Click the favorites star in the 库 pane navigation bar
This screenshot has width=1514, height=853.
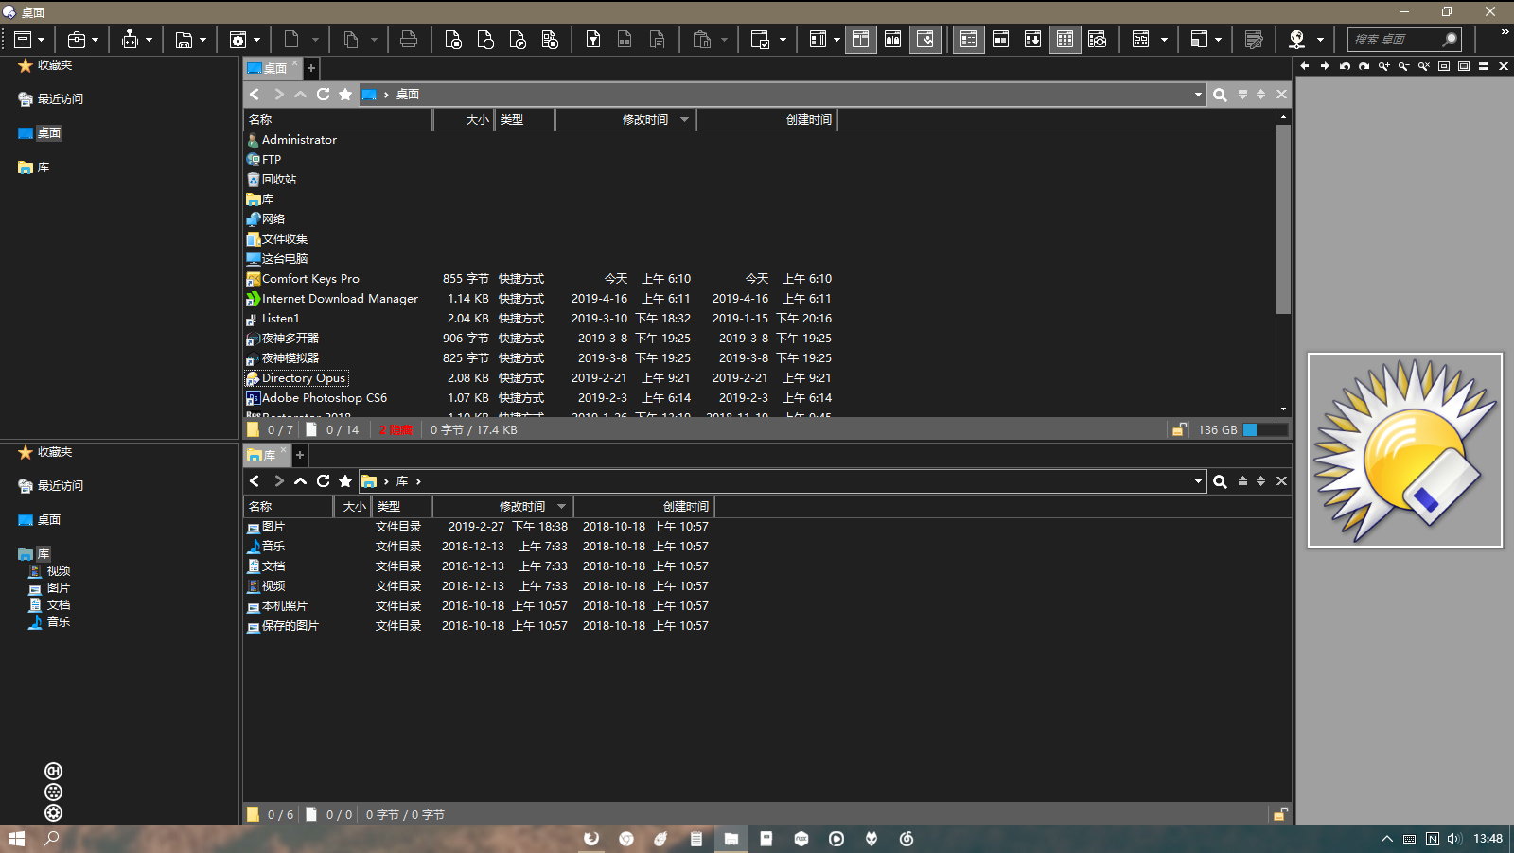(x=345, y=481)
